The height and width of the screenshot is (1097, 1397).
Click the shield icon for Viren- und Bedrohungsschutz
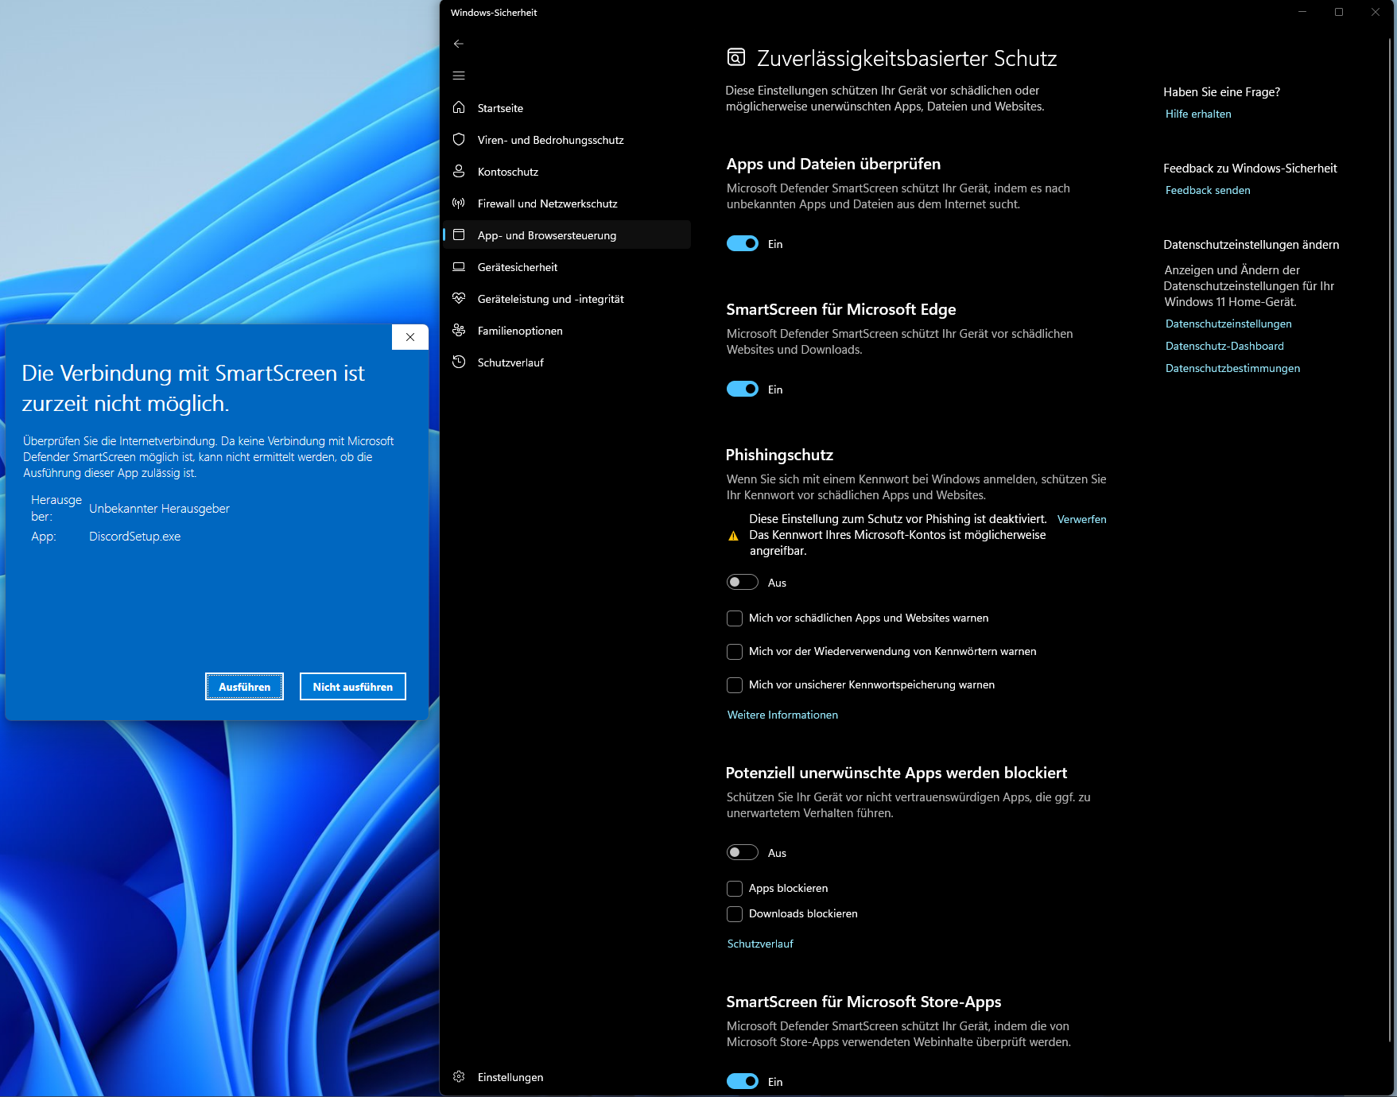click(459, 139)
